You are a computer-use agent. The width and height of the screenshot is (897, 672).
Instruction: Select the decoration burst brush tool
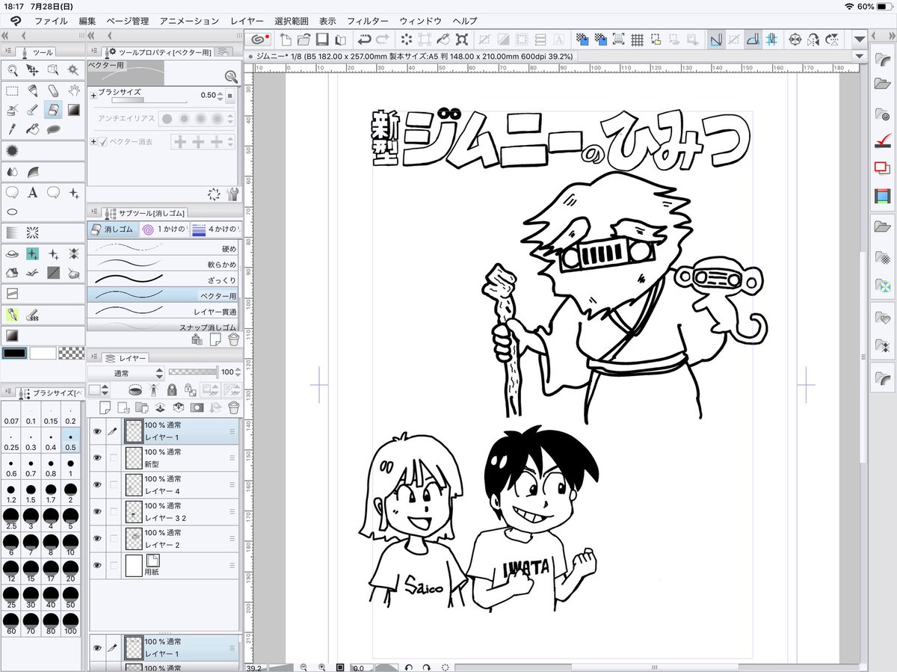13,150
